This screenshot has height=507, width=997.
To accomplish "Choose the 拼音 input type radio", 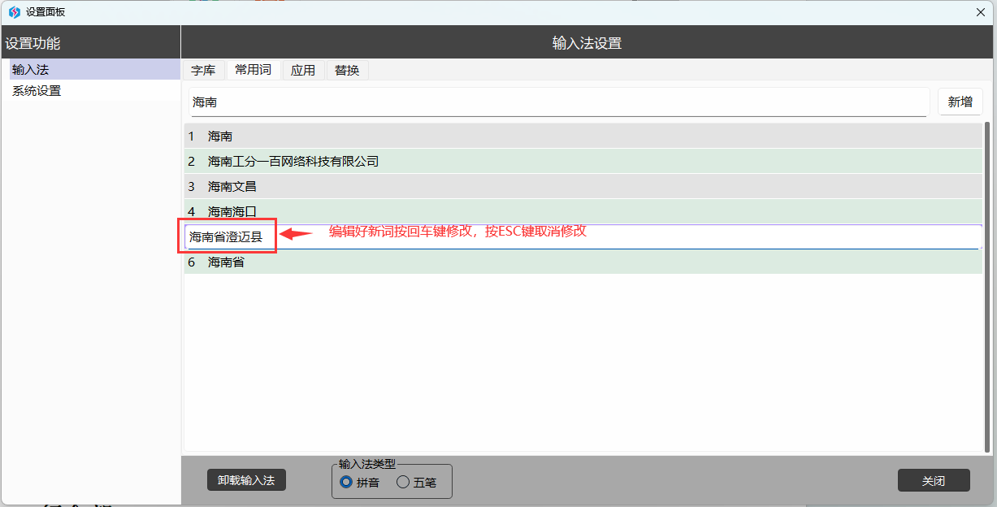I will coord(359,482).
